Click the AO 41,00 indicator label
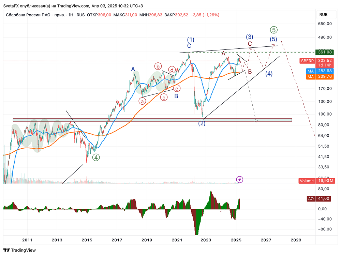 pos(319,199)
